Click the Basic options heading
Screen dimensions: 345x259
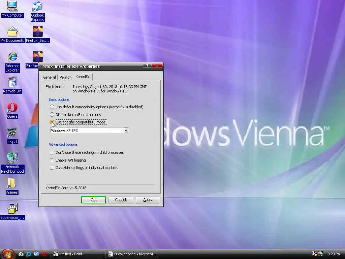coord(59,99)
